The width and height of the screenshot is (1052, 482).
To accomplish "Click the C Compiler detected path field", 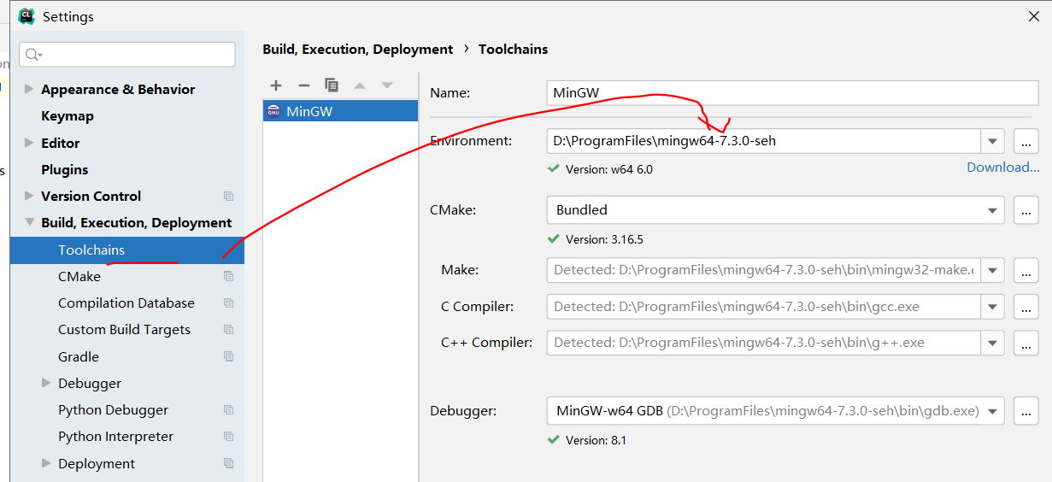I will (x=764, y=306).
